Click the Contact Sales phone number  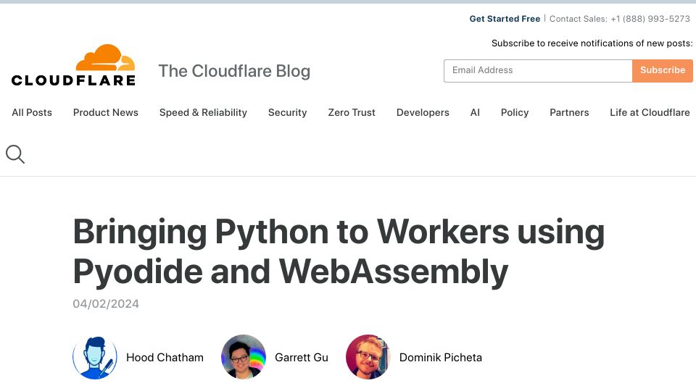pyautogui.click(x=650, y=19)
